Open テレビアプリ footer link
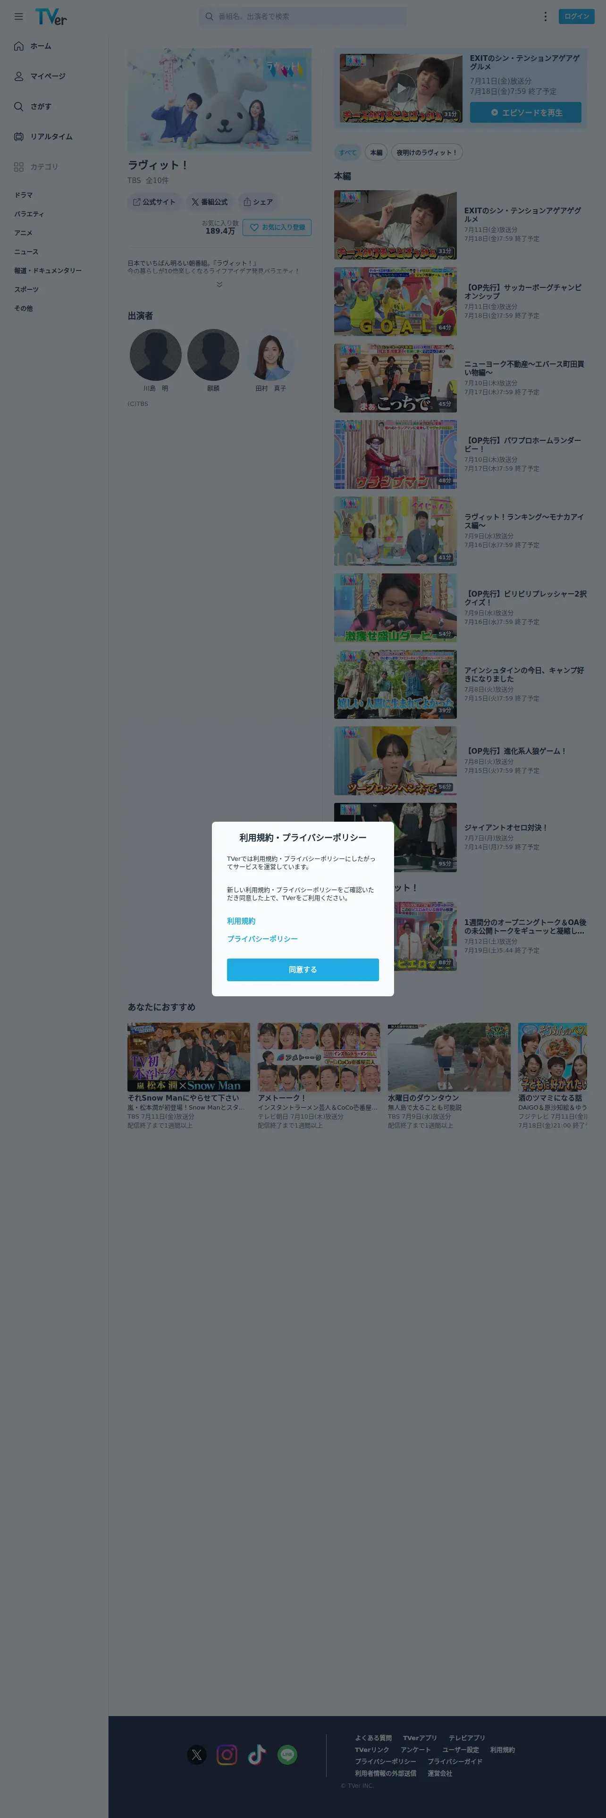 [x=467, y=1738]
